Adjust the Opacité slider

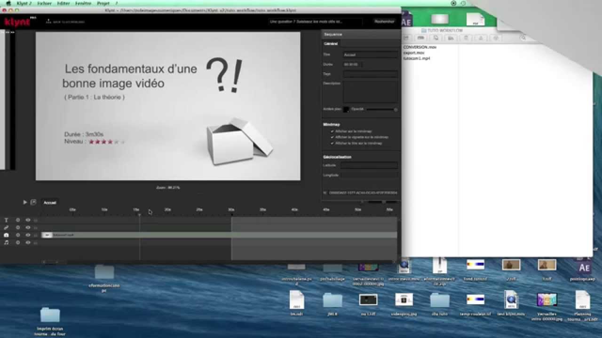pos(382,109)
